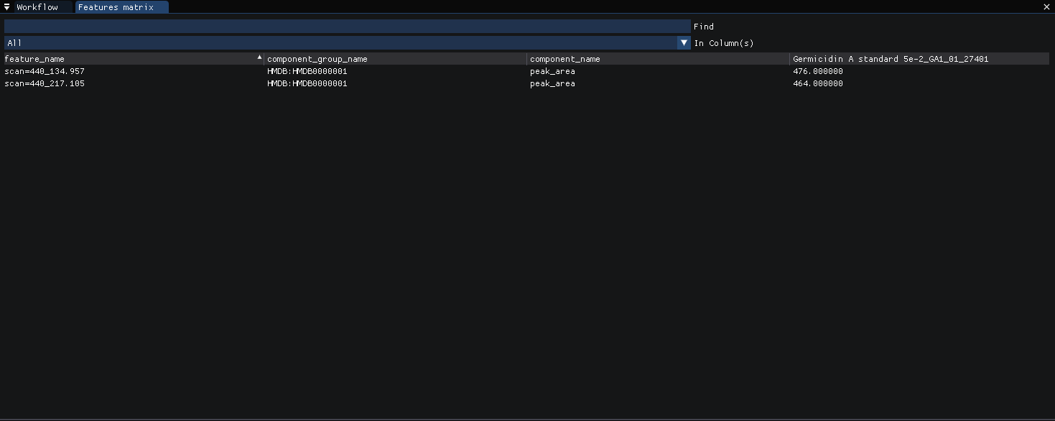Toggle the feature_name sort direction arrow
This screenshot has height=421, width=1055.
tap(259, 57)
